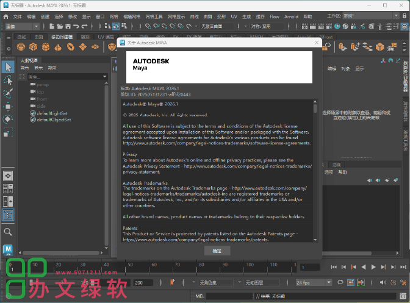410x303 pixels.
Task: Click the Undo arrow in status line
Action: tap(76, 26)
